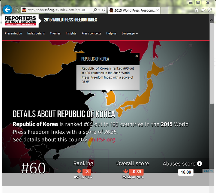Expand the Language dropdown
Viewport: 216px width, 193px height.
(130, 34)
